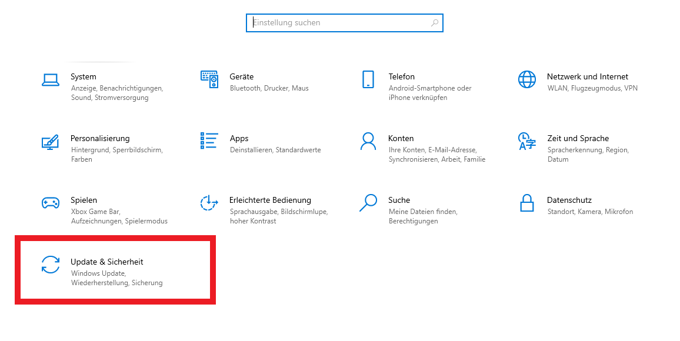Viewport: 680px width, 341px height.
Task: Click the Netzwerk und Internet globe icon
Action: [x=527, y=79]
